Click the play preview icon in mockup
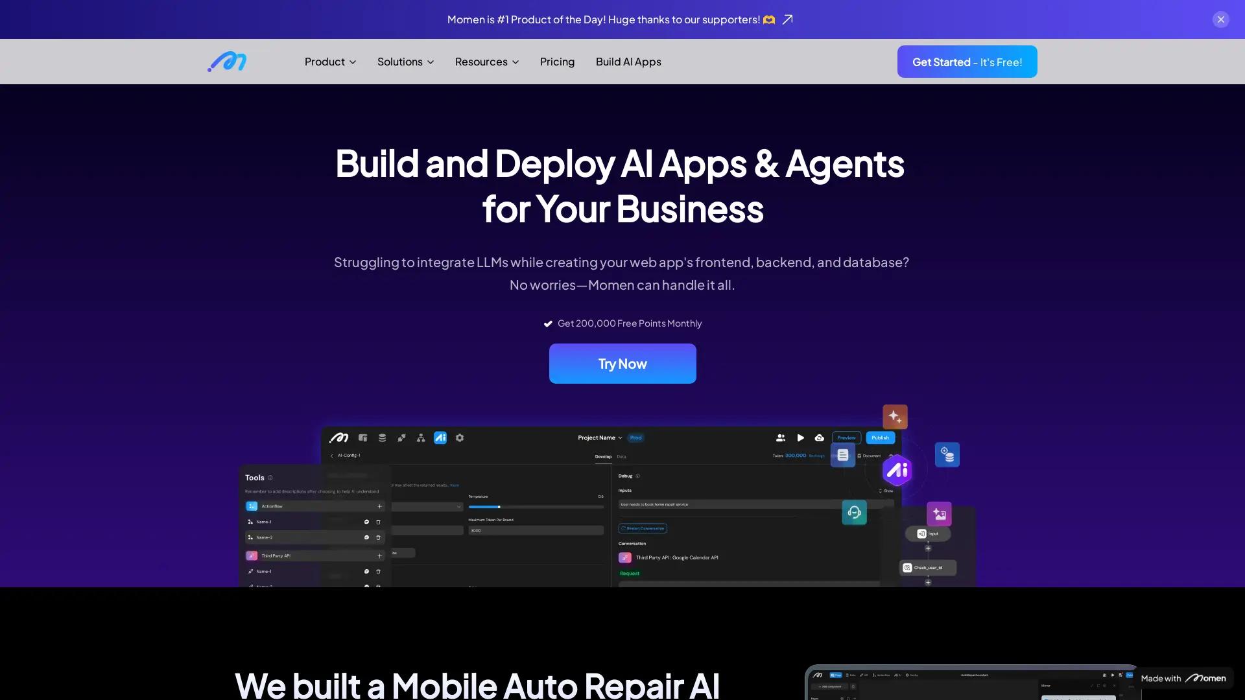The image size is (1245, 700). [800, 438]
